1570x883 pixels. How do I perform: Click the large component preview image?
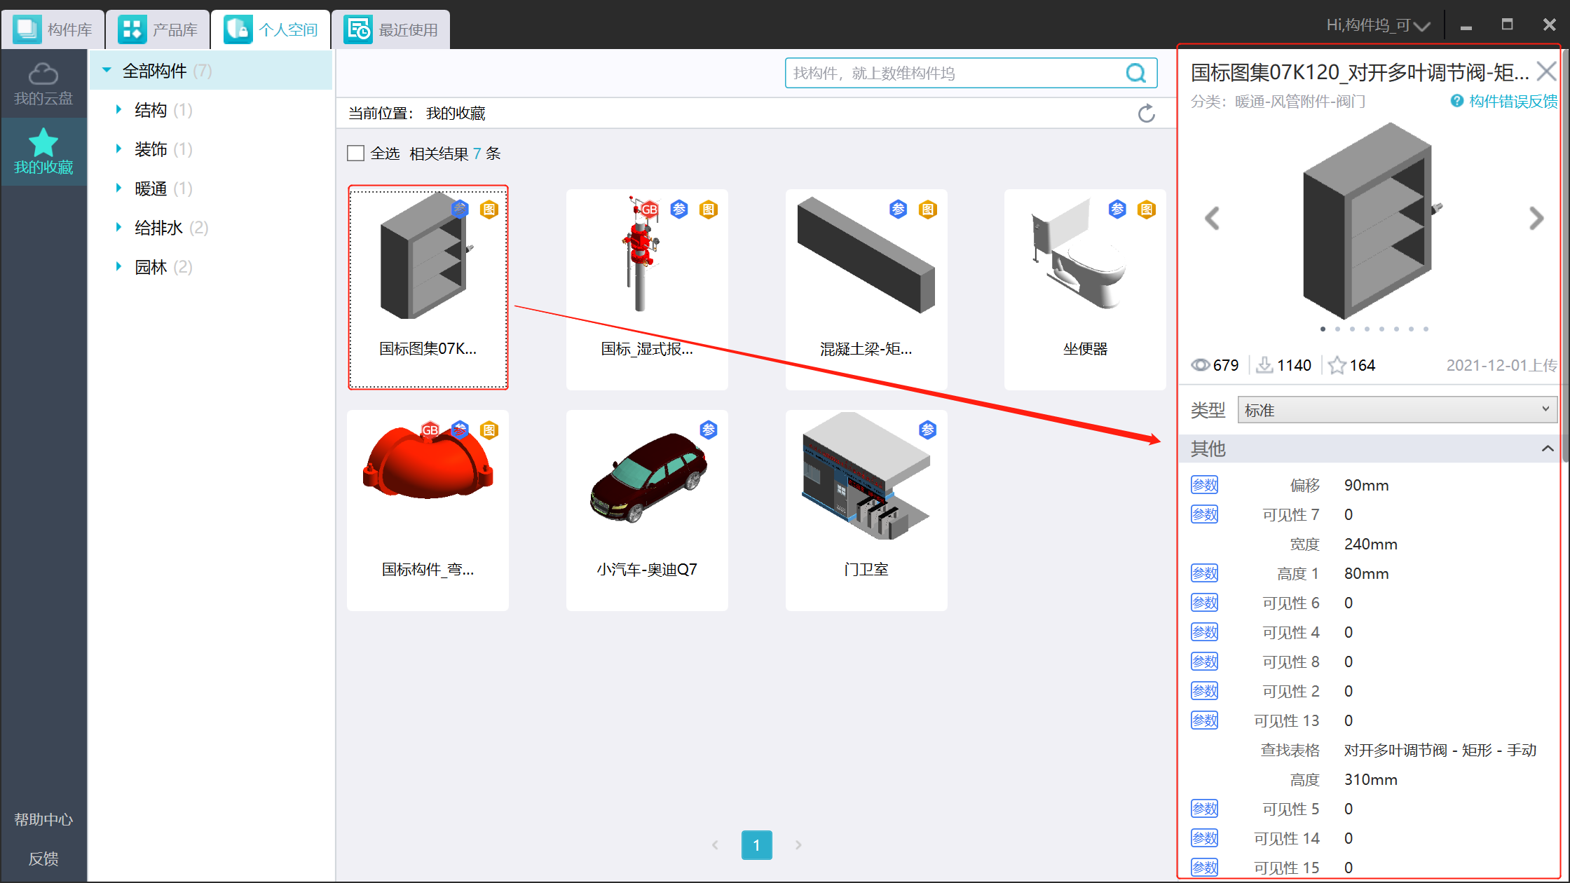pos(1372,221)
